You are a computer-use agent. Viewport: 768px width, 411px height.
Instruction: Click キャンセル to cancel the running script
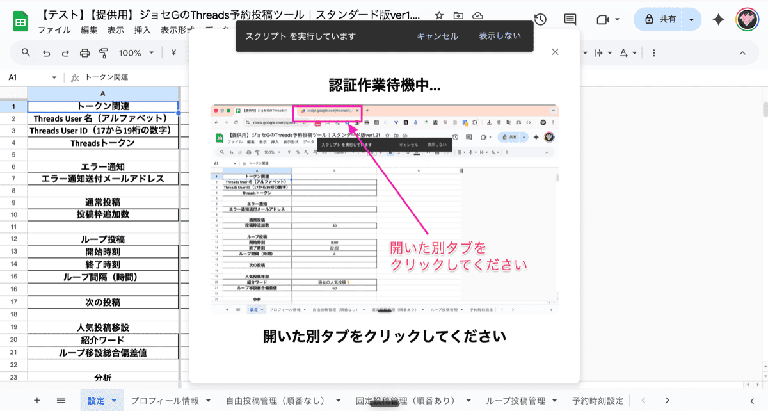[x=437, y=36]
